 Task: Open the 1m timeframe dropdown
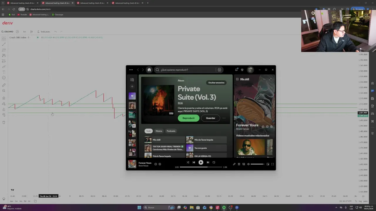click(24, 32)
